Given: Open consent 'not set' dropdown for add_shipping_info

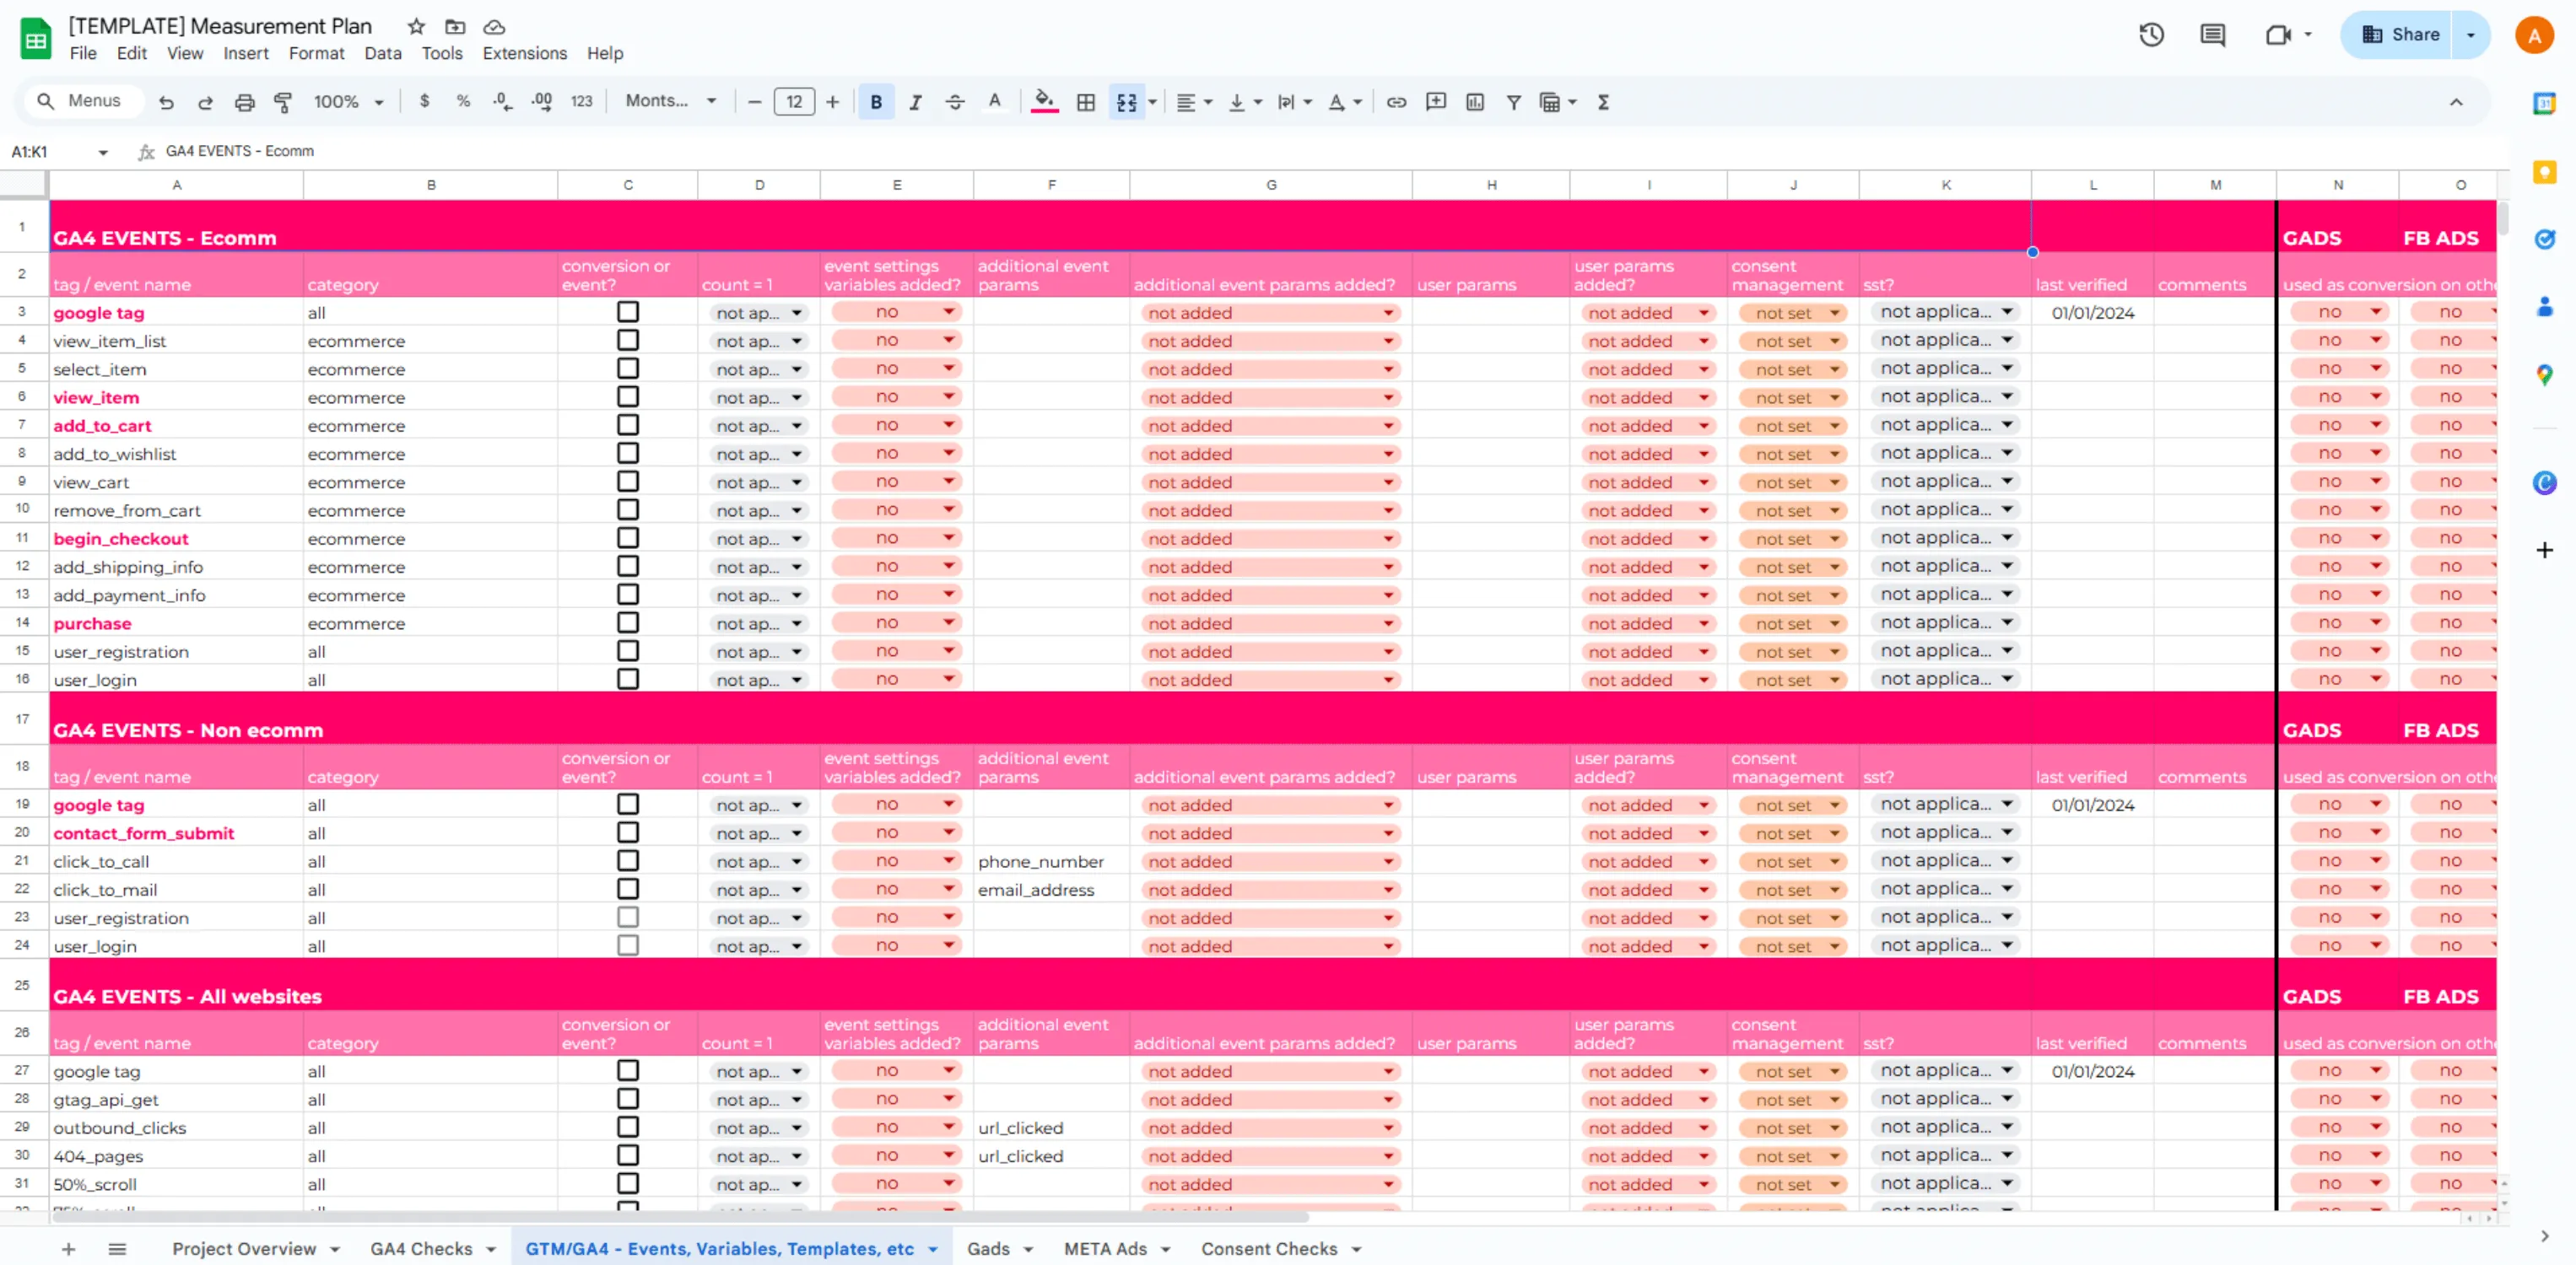Looking at the screenshot, I should [1792, 567].
